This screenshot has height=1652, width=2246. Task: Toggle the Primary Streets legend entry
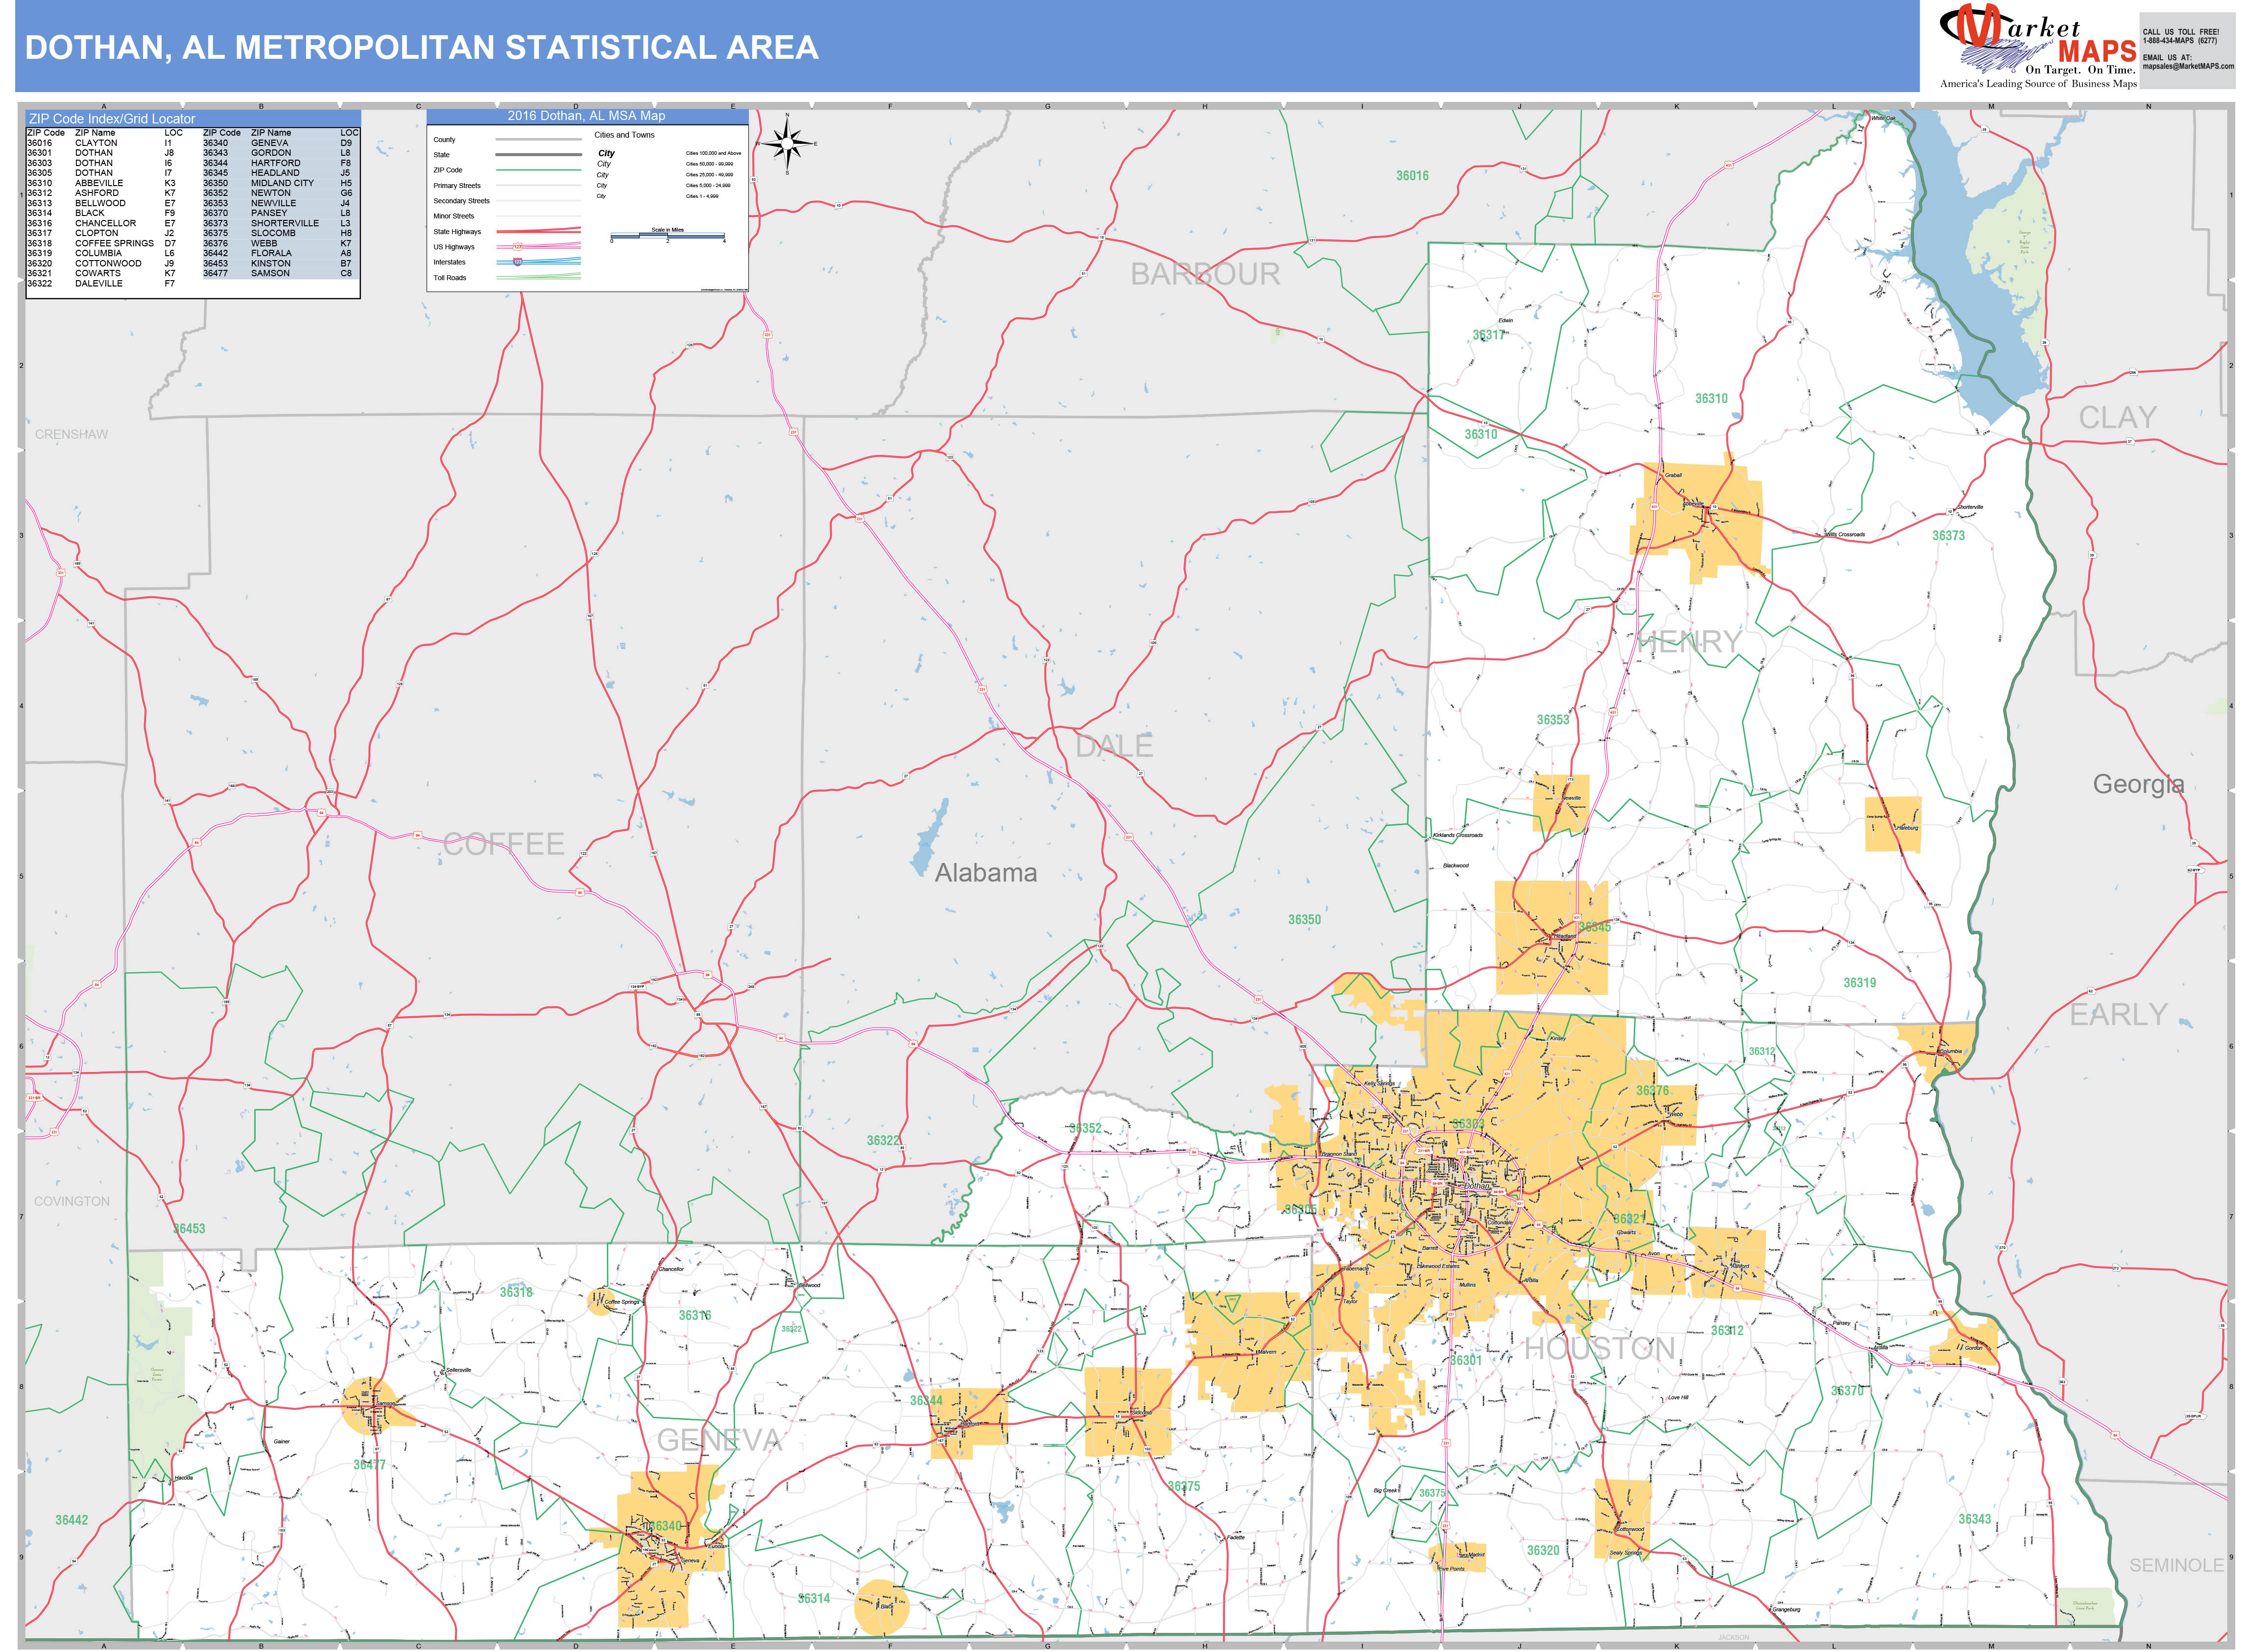(539, 186)
